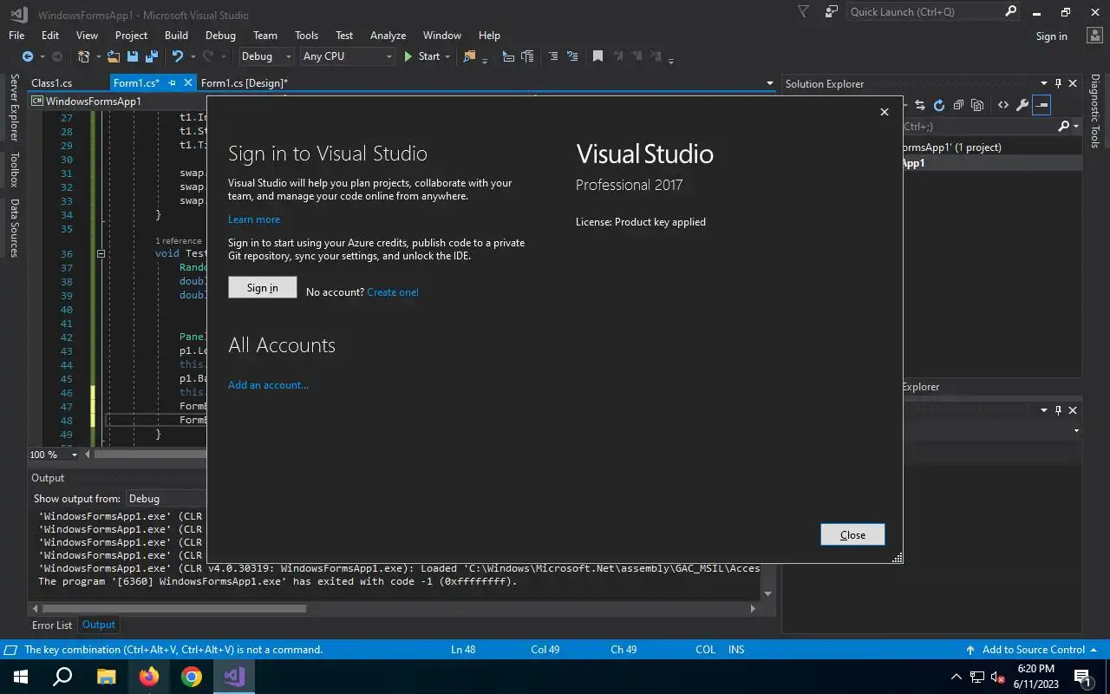Open the document tabs overflow dropdown
This screenshot has height=694, width=1110.
click(x=769, y=83)
